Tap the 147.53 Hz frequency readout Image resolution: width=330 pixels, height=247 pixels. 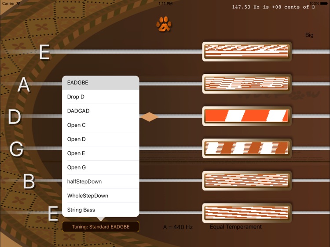tap(274, 7)
